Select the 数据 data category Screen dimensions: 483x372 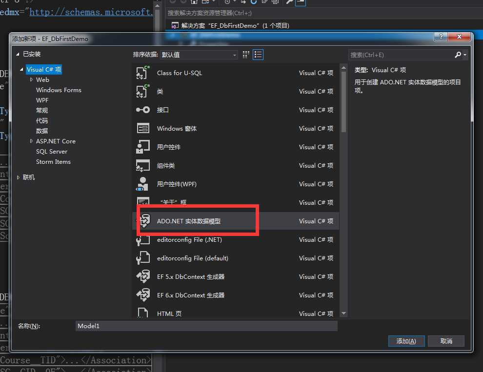42,131
